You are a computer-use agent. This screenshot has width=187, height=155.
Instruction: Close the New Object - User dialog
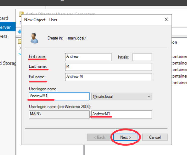pyautogui.click(x=166, y=20)
